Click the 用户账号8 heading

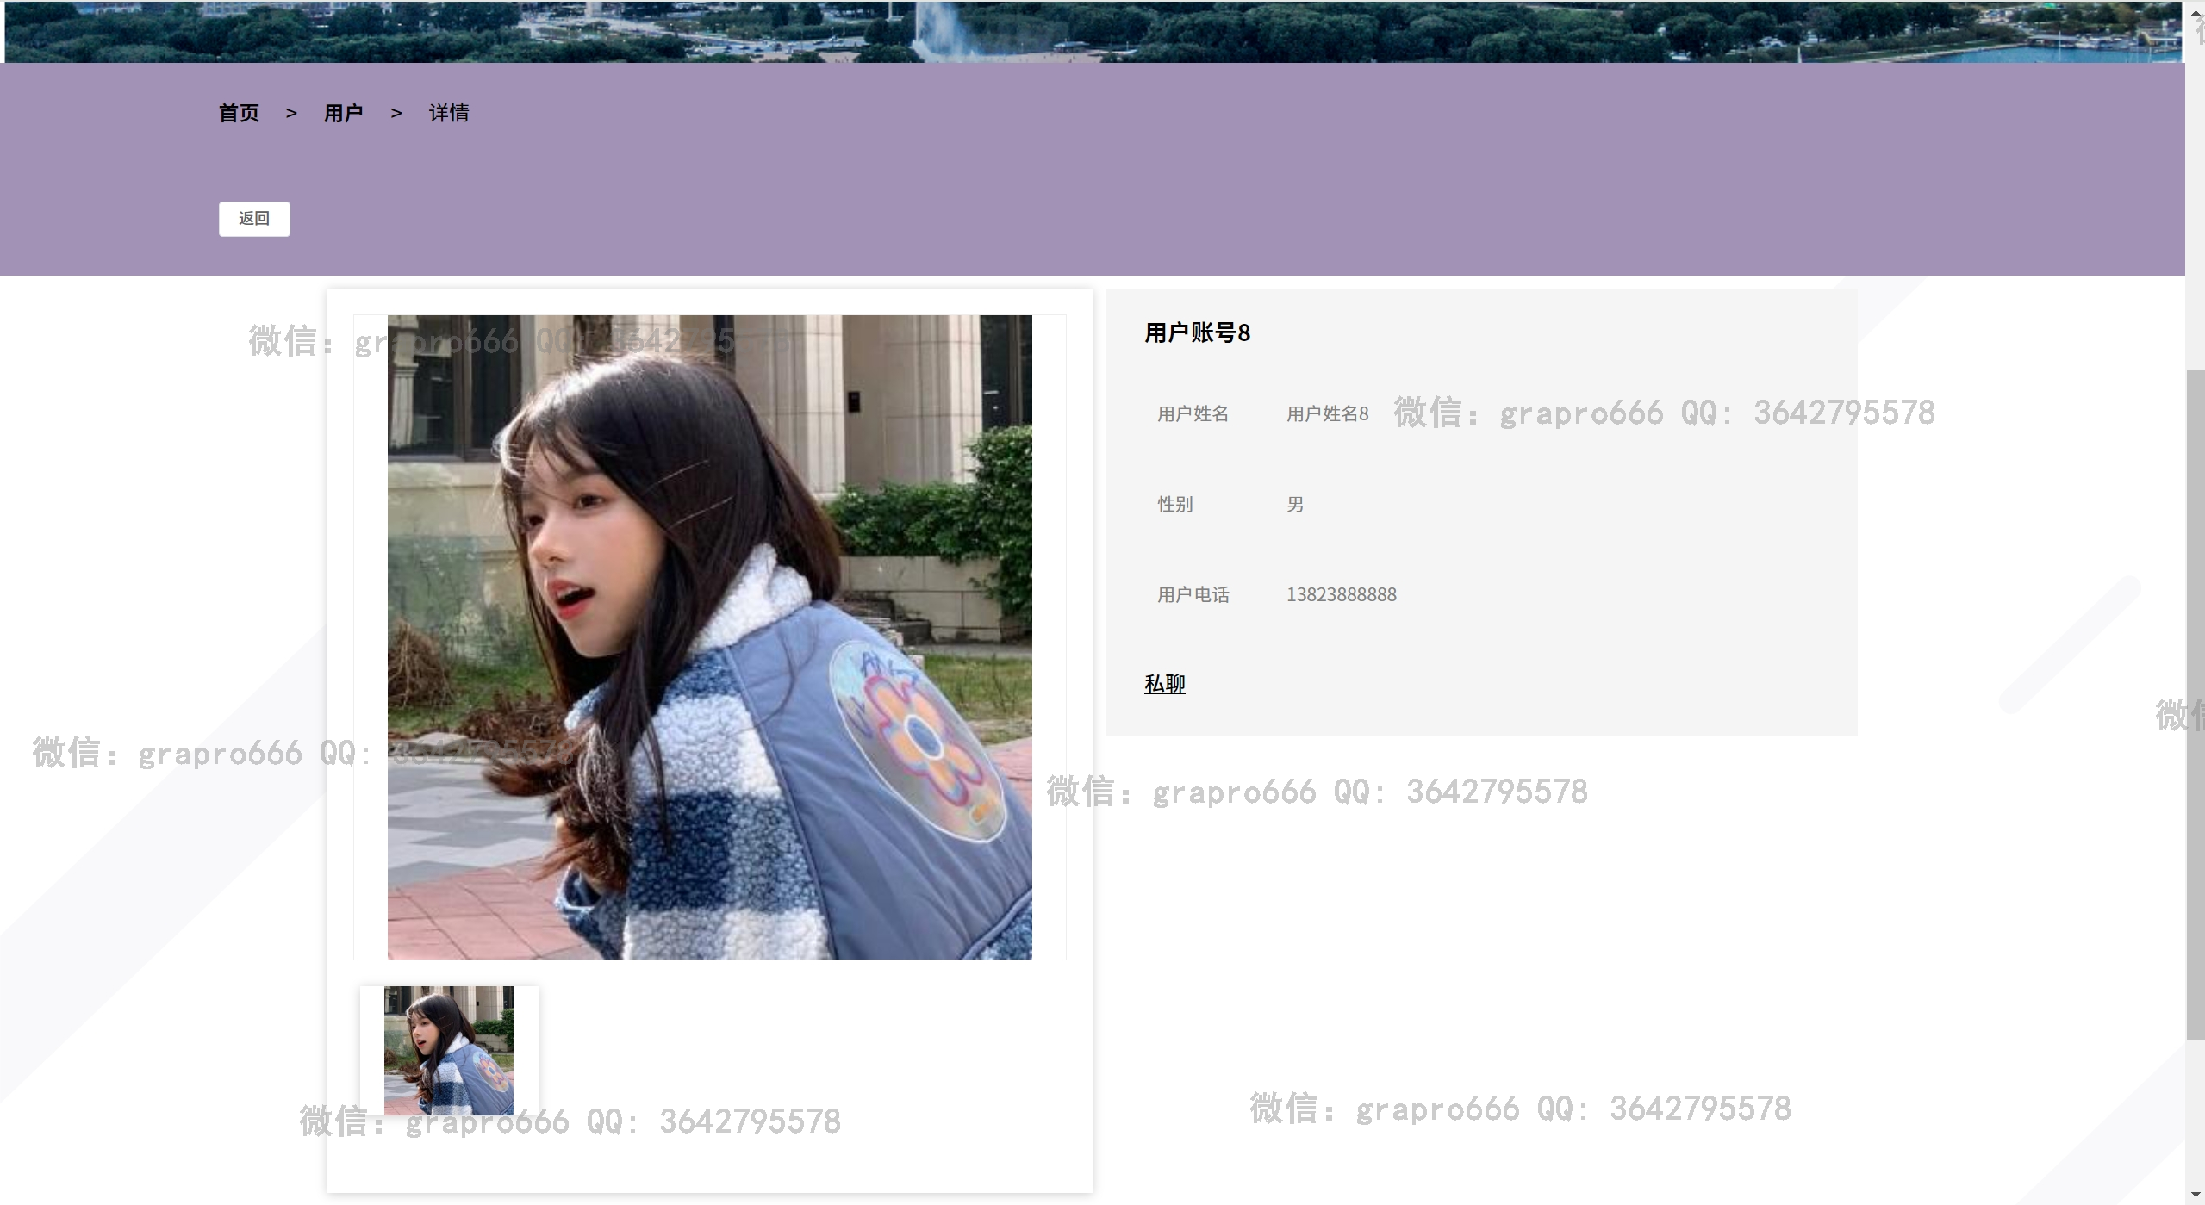click(1197, 333)
